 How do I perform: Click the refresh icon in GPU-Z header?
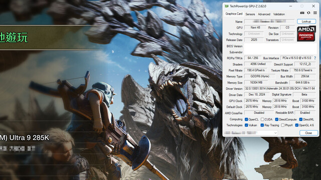(308, 13)
